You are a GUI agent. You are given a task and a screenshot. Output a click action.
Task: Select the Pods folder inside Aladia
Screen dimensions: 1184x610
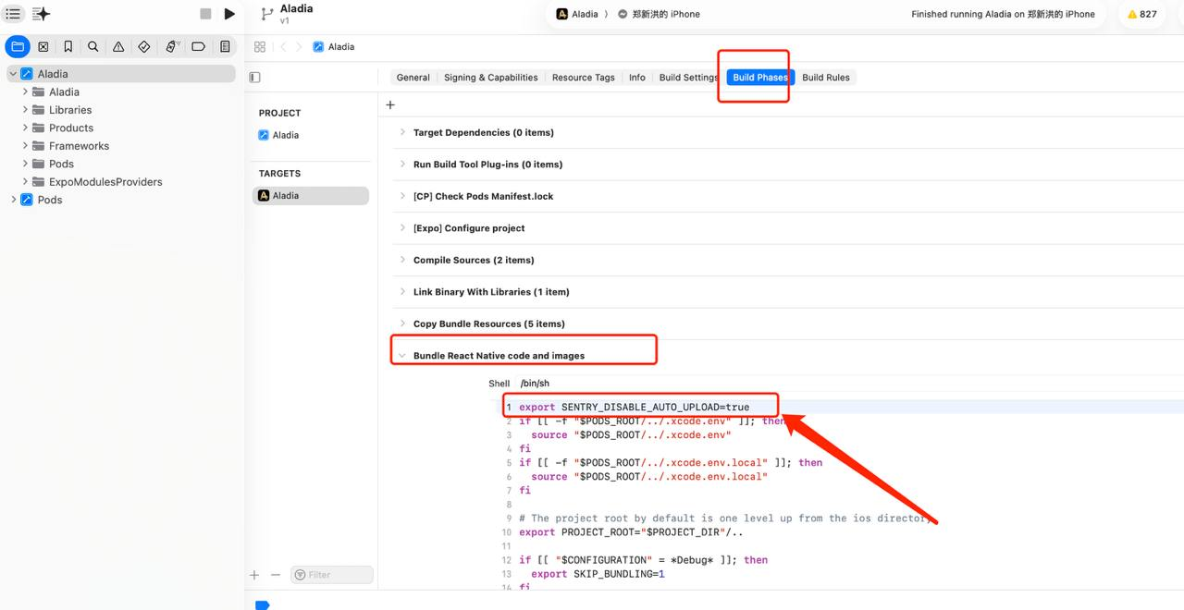[61, 164]
